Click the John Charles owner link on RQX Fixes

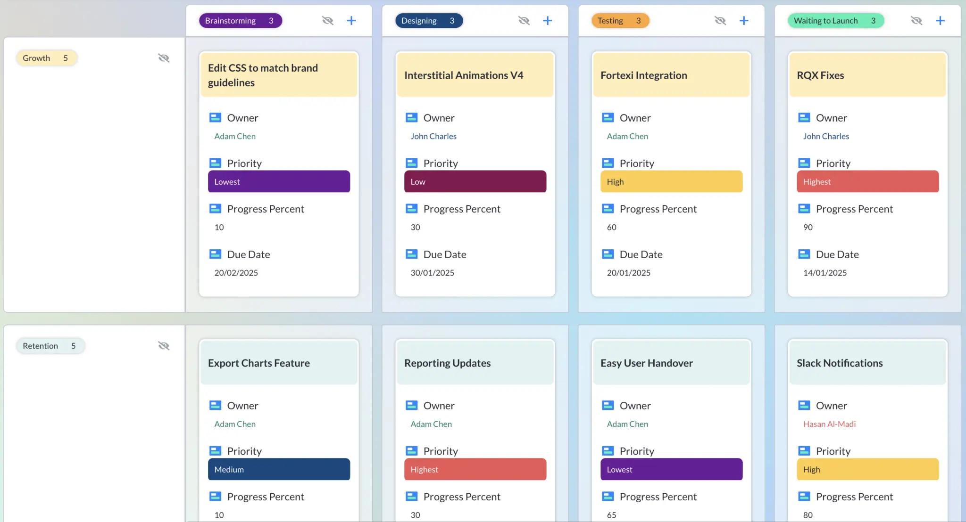pyautogui.click(x=826, y=136)
